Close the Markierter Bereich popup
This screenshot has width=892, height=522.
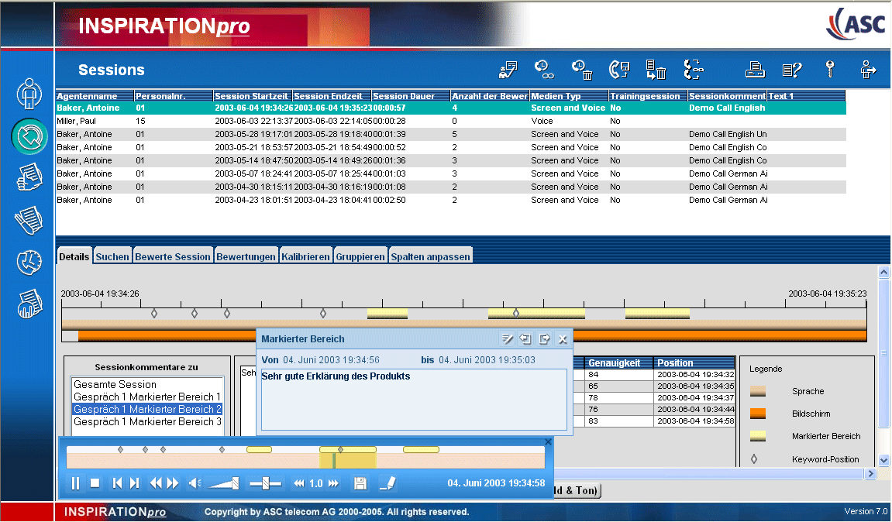pyautogui.click(x=563, y=338)
